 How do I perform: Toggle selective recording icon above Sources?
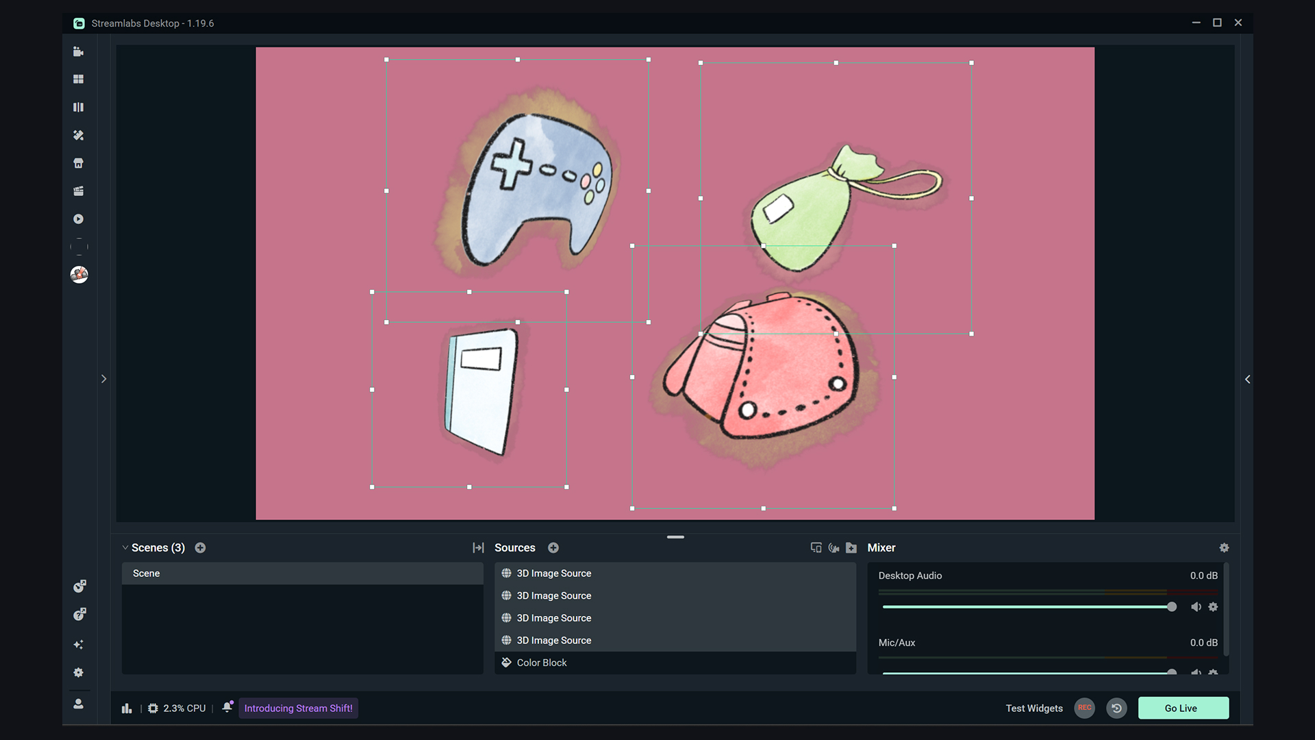[834, 547]
